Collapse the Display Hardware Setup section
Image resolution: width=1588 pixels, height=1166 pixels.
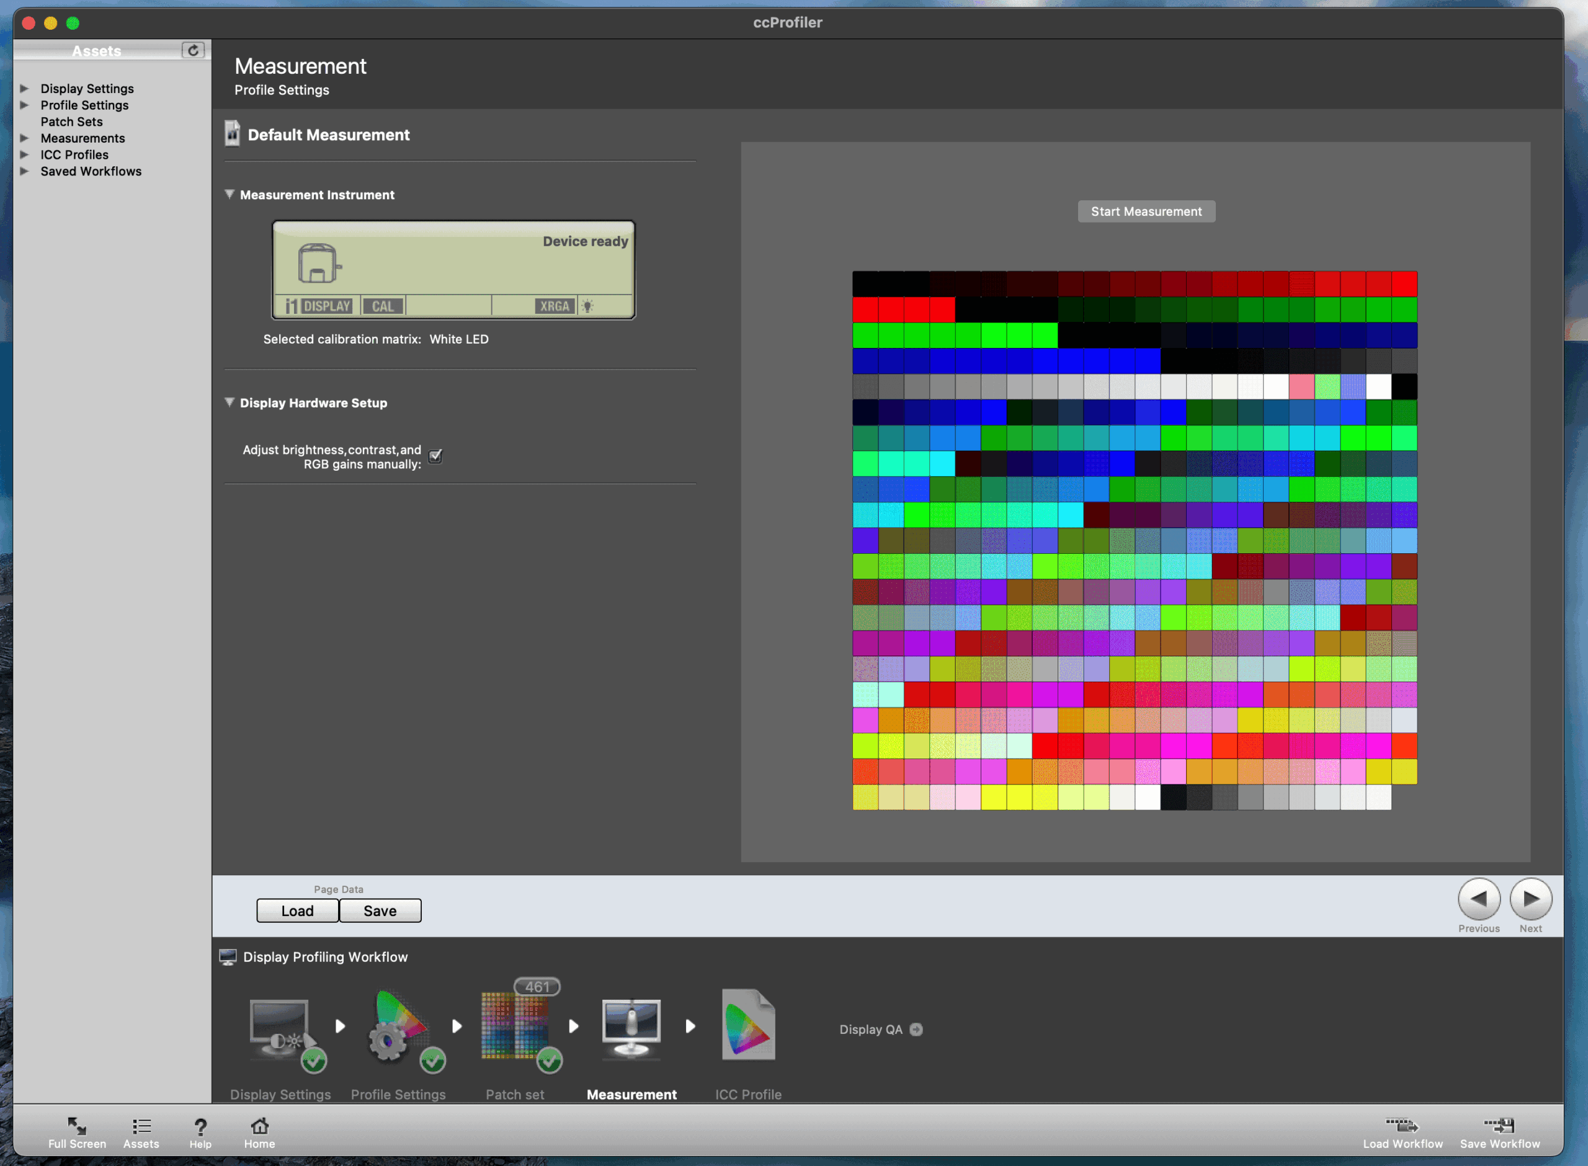(x=230, y=402)
